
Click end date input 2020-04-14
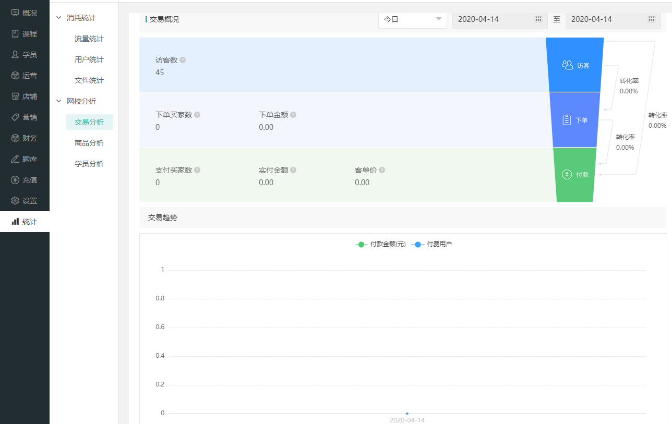tap(613, 19)
